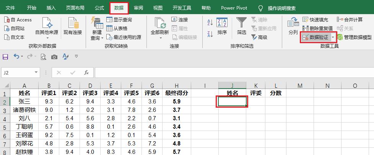374x155 pixels.
Task: Import data from Access (自 Access)
Action: (x=18, y=20)
